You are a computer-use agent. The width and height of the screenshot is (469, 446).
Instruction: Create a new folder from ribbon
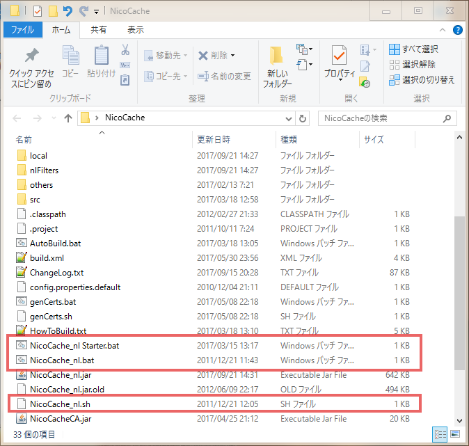(x=277, y=67)
